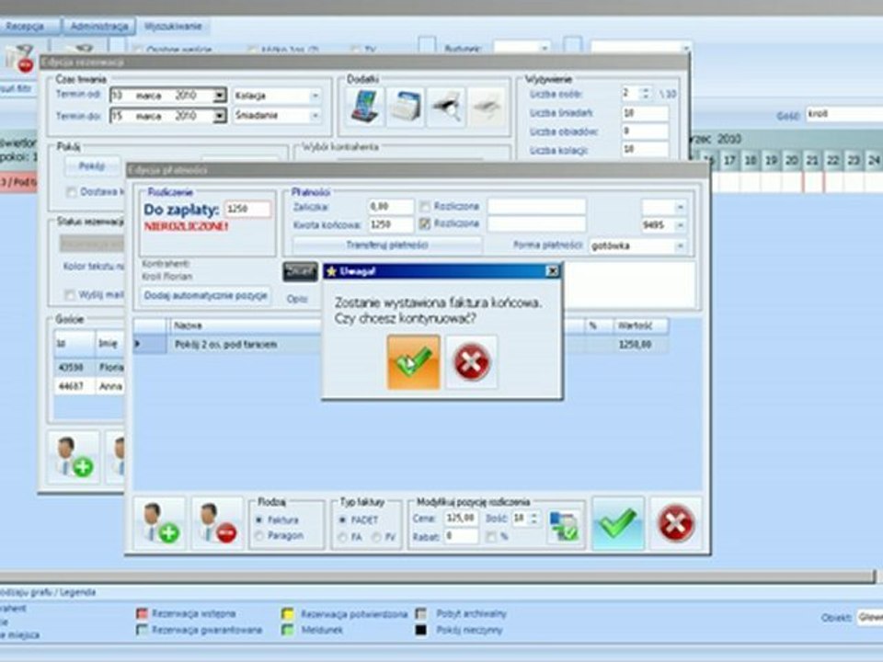Click the green Meldunek legend swatch
This screenshot has height=662, width=883.
point(288,630)
